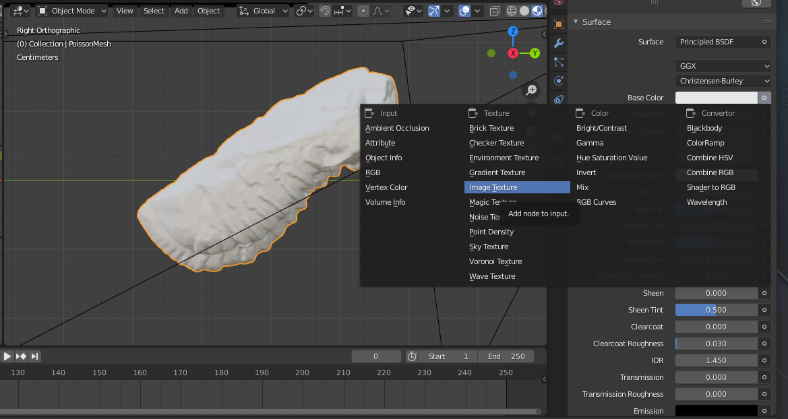Click the jump-to-start playback button

point(1,356)
